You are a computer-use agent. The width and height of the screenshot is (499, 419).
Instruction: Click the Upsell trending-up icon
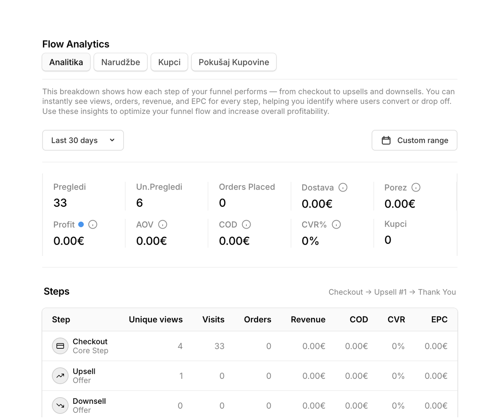coord(60,376)
